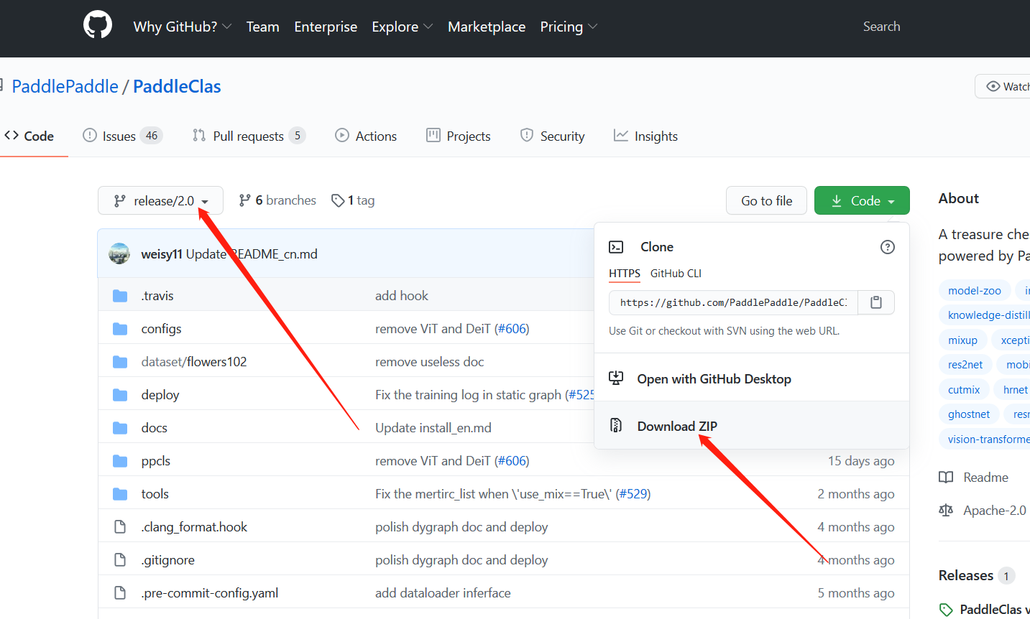Viewport: 1030px width, 619px height.
Task: Switch to the Insights tab
Action: pos(645,136)
